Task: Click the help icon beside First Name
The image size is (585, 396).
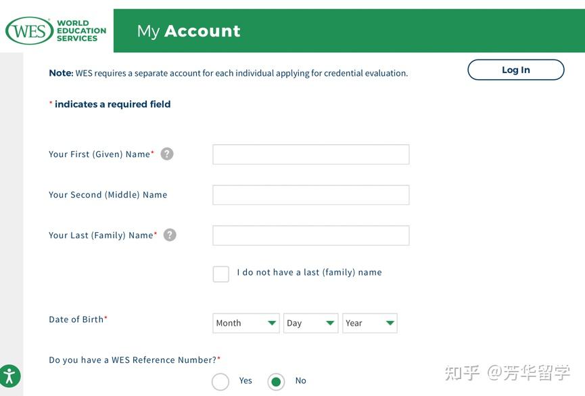Action: click(x=166, y=154)
